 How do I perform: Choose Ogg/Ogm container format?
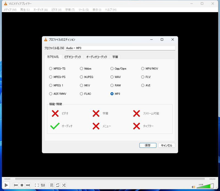tap(118, 69)
